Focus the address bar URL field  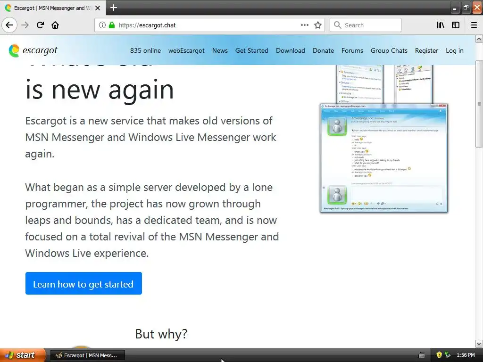coord(209,25)
